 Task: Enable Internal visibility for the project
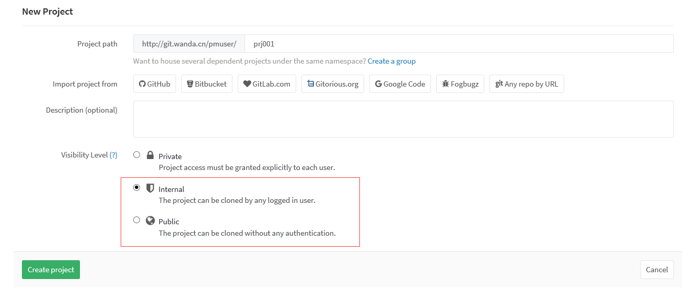pyautogui.click(x=136, y=187)
